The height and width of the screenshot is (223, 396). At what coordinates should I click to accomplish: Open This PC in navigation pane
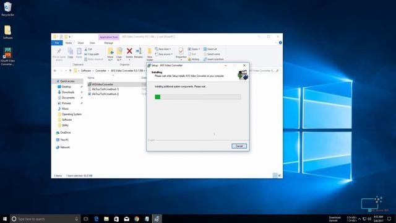pos(64,140)
